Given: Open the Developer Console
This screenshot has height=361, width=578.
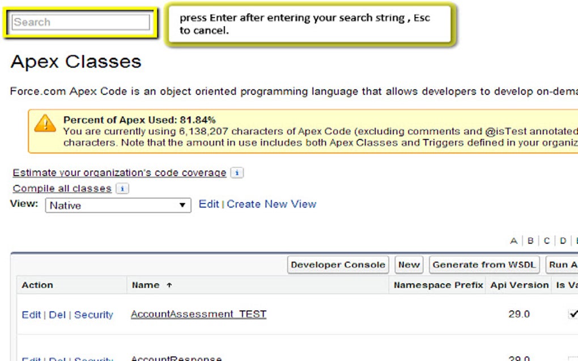Looking at the screenshot, I should [338, 264].
